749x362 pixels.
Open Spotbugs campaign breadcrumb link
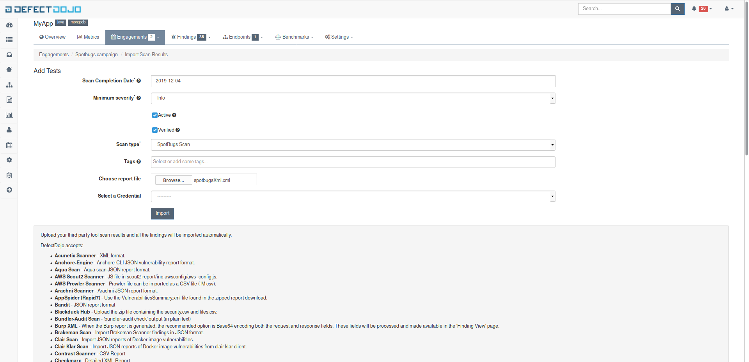pyautogui.click(x=96, y=55)
